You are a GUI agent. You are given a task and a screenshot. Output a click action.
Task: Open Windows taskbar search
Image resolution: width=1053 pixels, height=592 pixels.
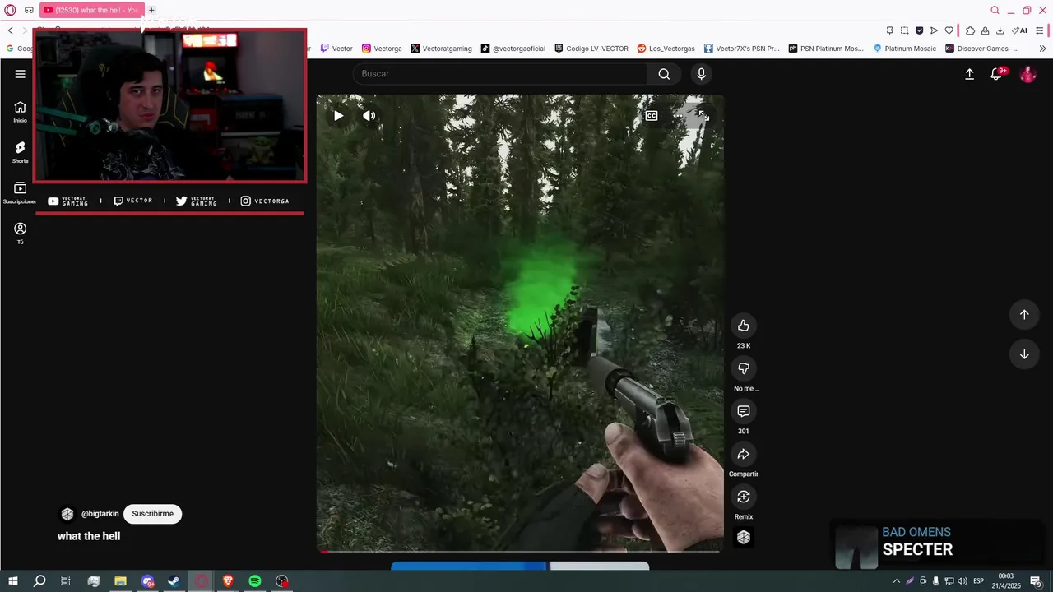39,581
